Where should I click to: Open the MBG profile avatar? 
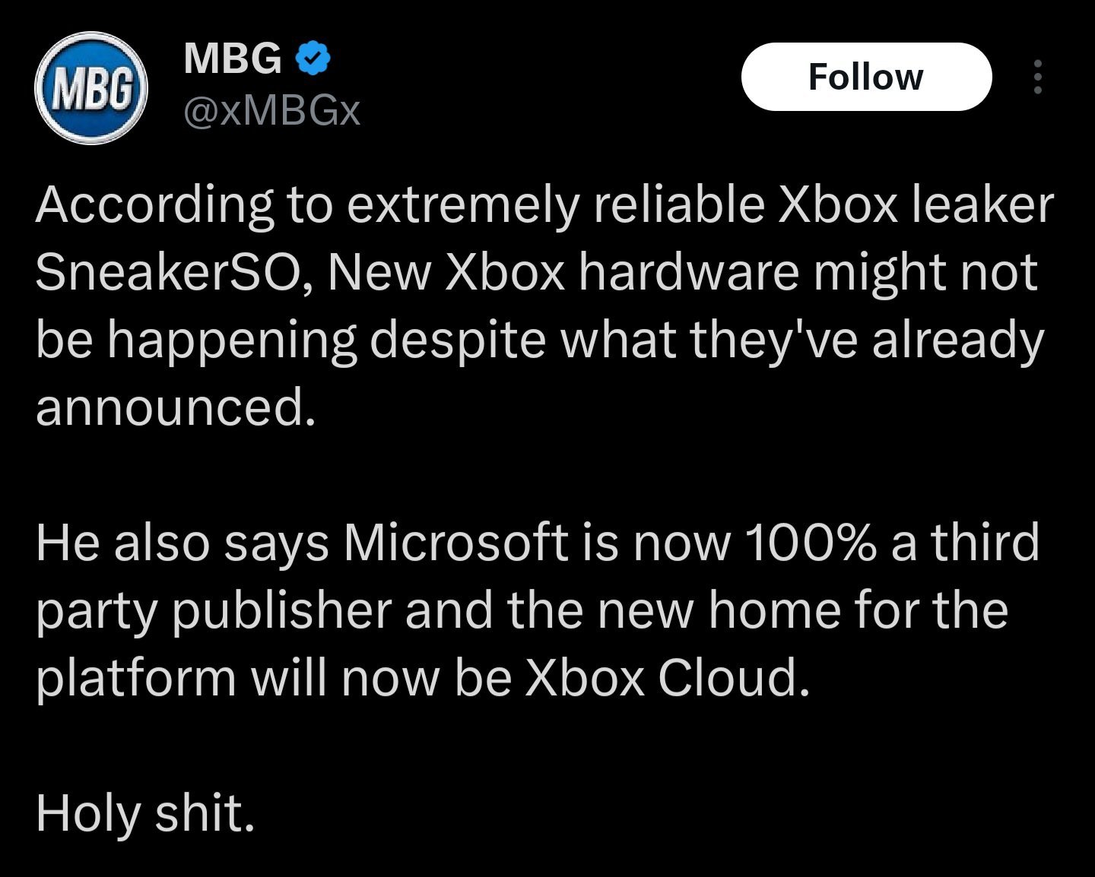point(90,88)
